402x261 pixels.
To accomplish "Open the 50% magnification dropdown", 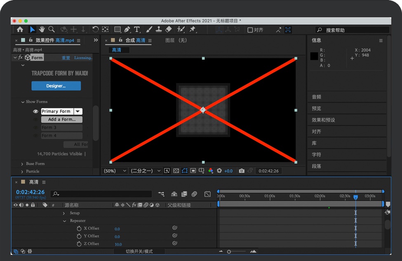I will 115,171.
